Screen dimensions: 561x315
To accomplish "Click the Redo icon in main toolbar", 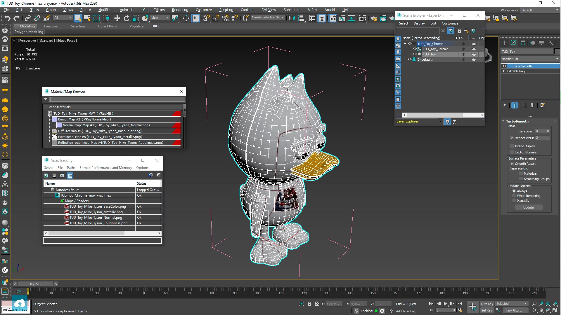I will pos(17,18).
